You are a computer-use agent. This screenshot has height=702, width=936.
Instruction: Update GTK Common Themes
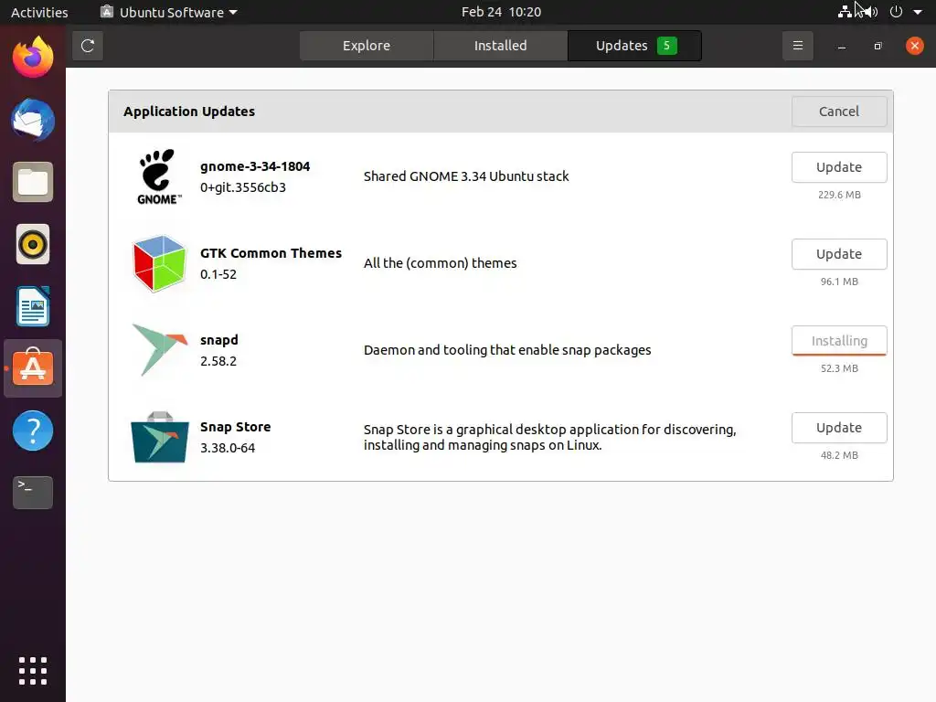(x=839, y=254)
